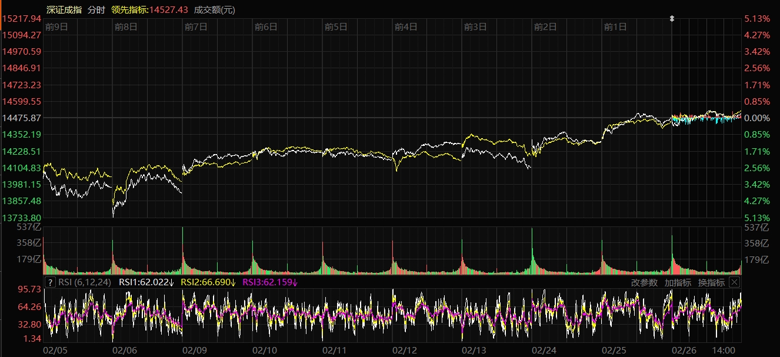Click the 成交额(元) volume label

[215, 9]
